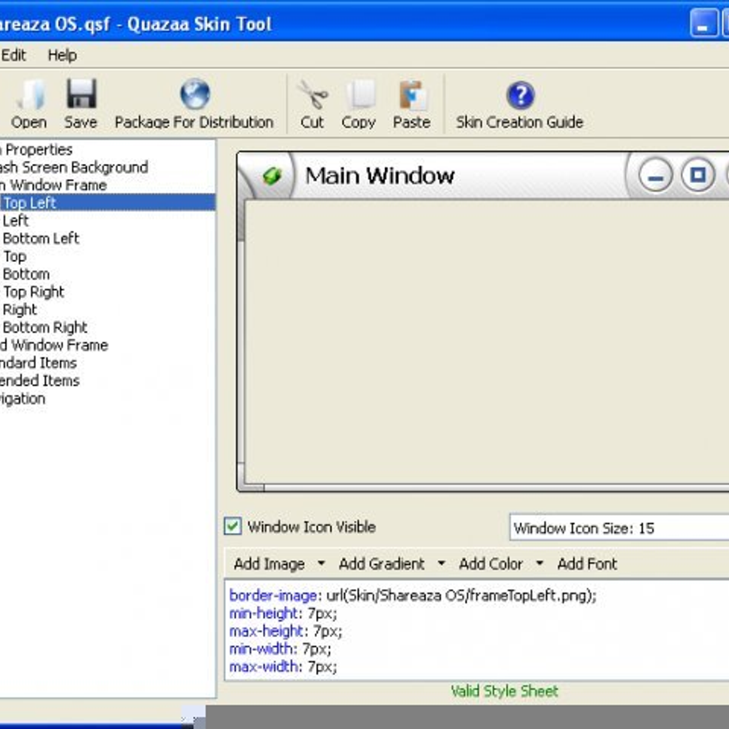Screen dimensions: 729x729
Task: Open the Add Gradient dropdown arrow
Action: coord(442,564)
